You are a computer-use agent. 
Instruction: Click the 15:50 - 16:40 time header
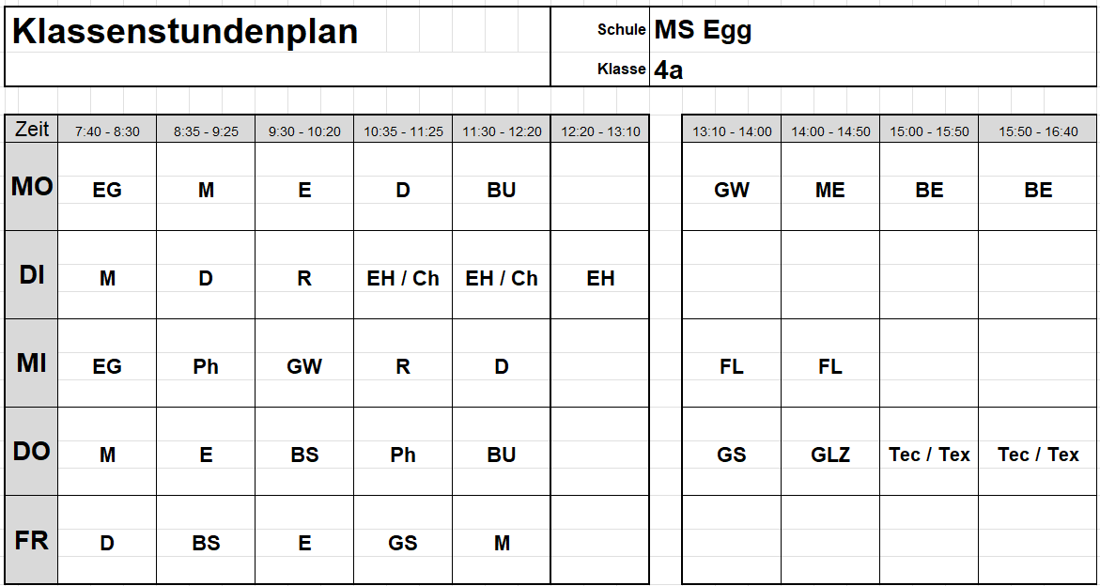pyautogui.click(x=1038, y=131)
